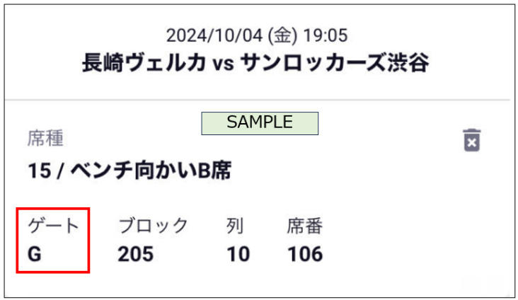Click the 列 label
Viewport: 518px width, 300px height.
point(235,226)
